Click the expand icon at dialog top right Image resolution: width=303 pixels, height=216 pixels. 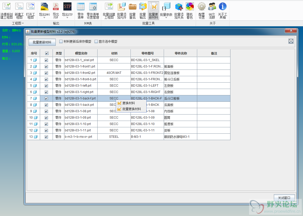point(291,41)
